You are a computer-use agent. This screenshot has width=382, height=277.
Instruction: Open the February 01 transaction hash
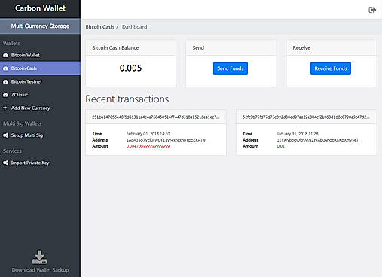pyautogui.click(x=155, y=117)
